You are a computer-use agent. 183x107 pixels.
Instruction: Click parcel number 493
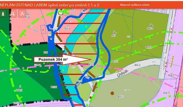[x=114, y=35]
